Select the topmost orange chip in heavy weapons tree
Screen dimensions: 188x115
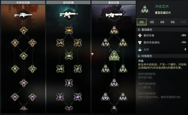114,30
